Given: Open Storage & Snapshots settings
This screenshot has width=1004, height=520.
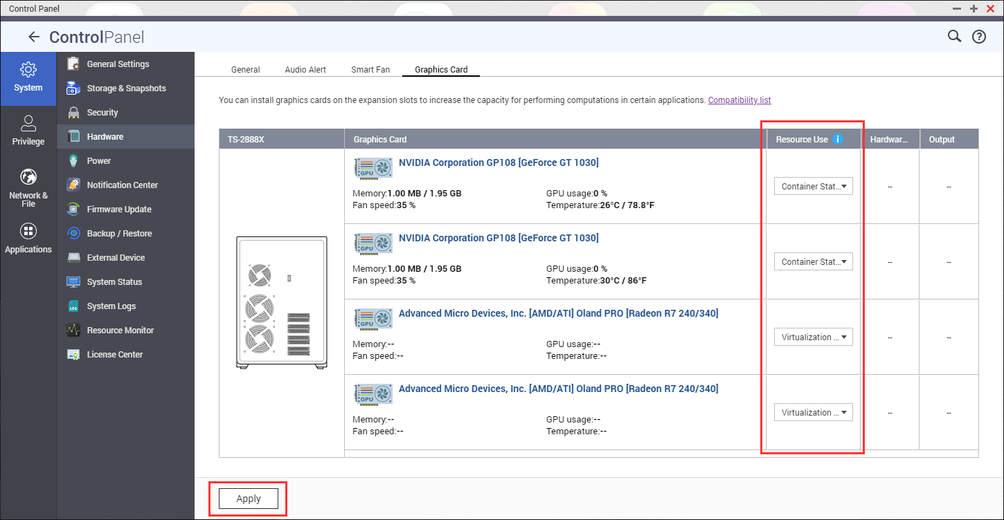Looking at the screenshot, I should click(x=73, y=88).
